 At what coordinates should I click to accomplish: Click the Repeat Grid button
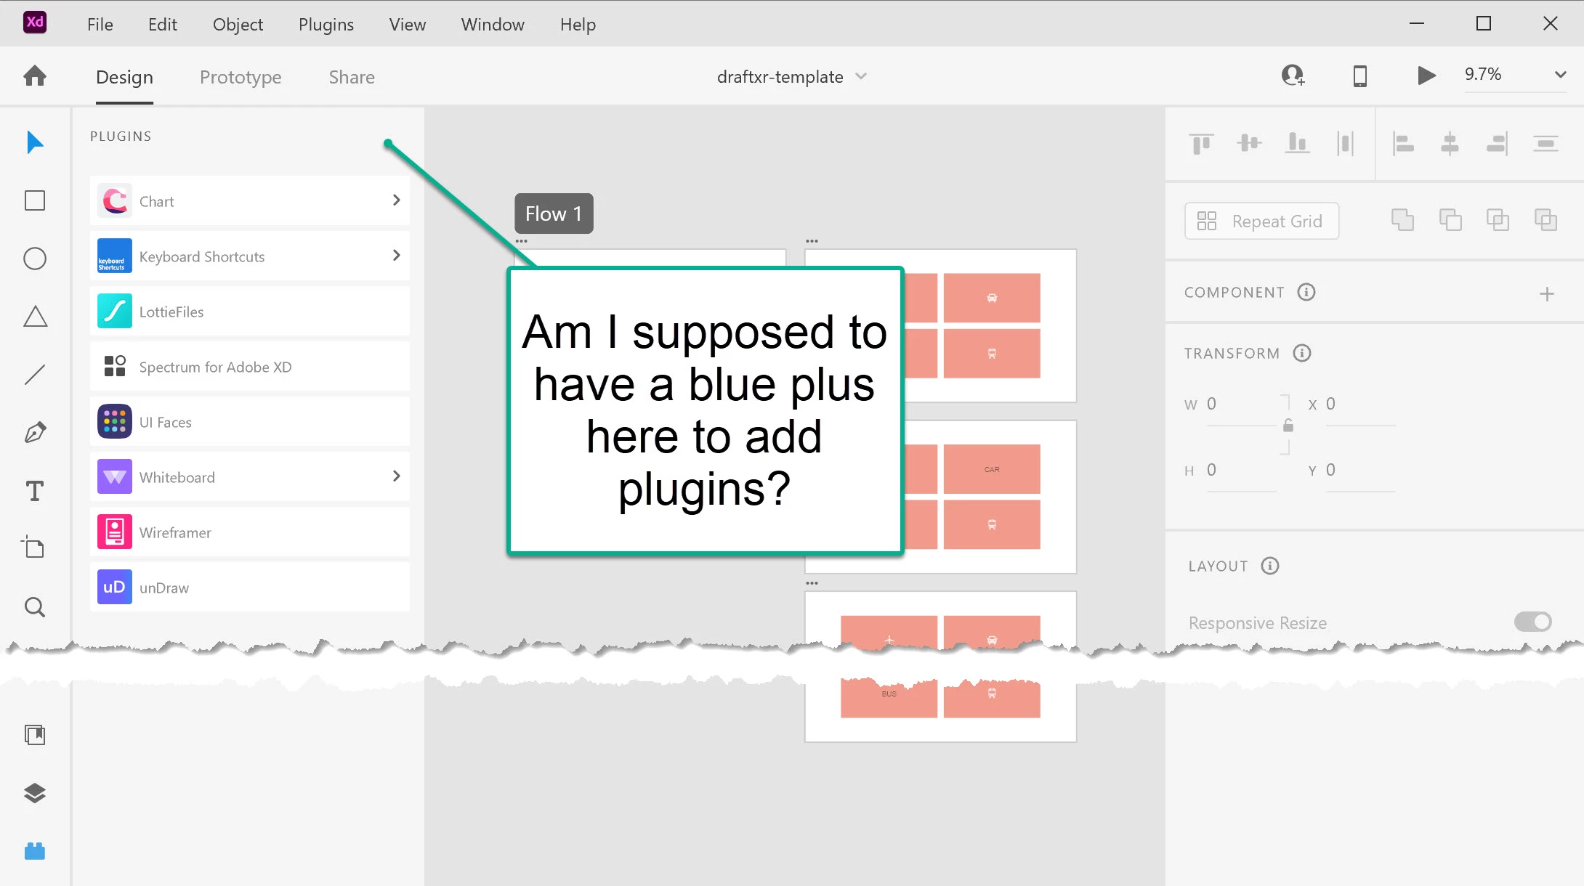1261,221
